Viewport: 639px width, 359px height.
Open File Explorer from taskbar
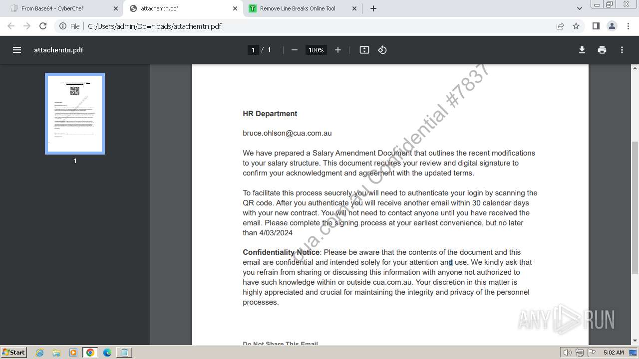(x=56, y=353)
